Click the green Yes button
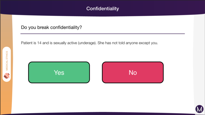205x115 pixels. (x=59, y=73)
